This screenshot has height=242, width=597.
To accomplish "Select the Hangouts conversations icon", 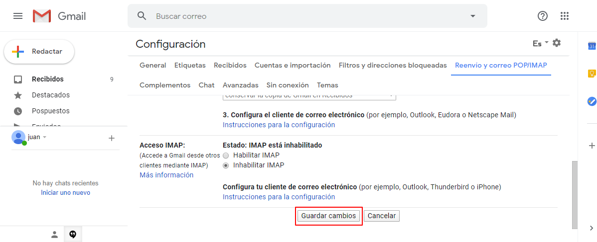I will click(73, 235).
